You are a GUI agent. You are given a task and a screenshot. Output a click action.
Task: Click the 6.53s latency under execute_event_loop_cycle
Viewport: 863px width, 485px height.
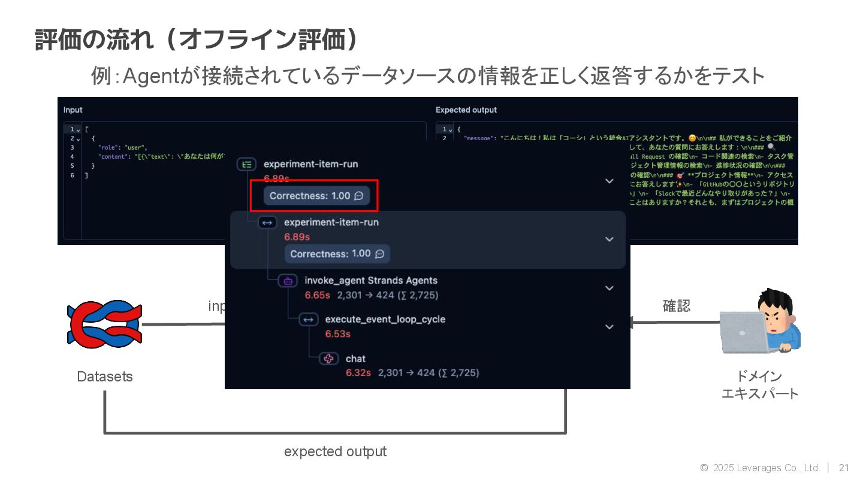click(338, 334)
